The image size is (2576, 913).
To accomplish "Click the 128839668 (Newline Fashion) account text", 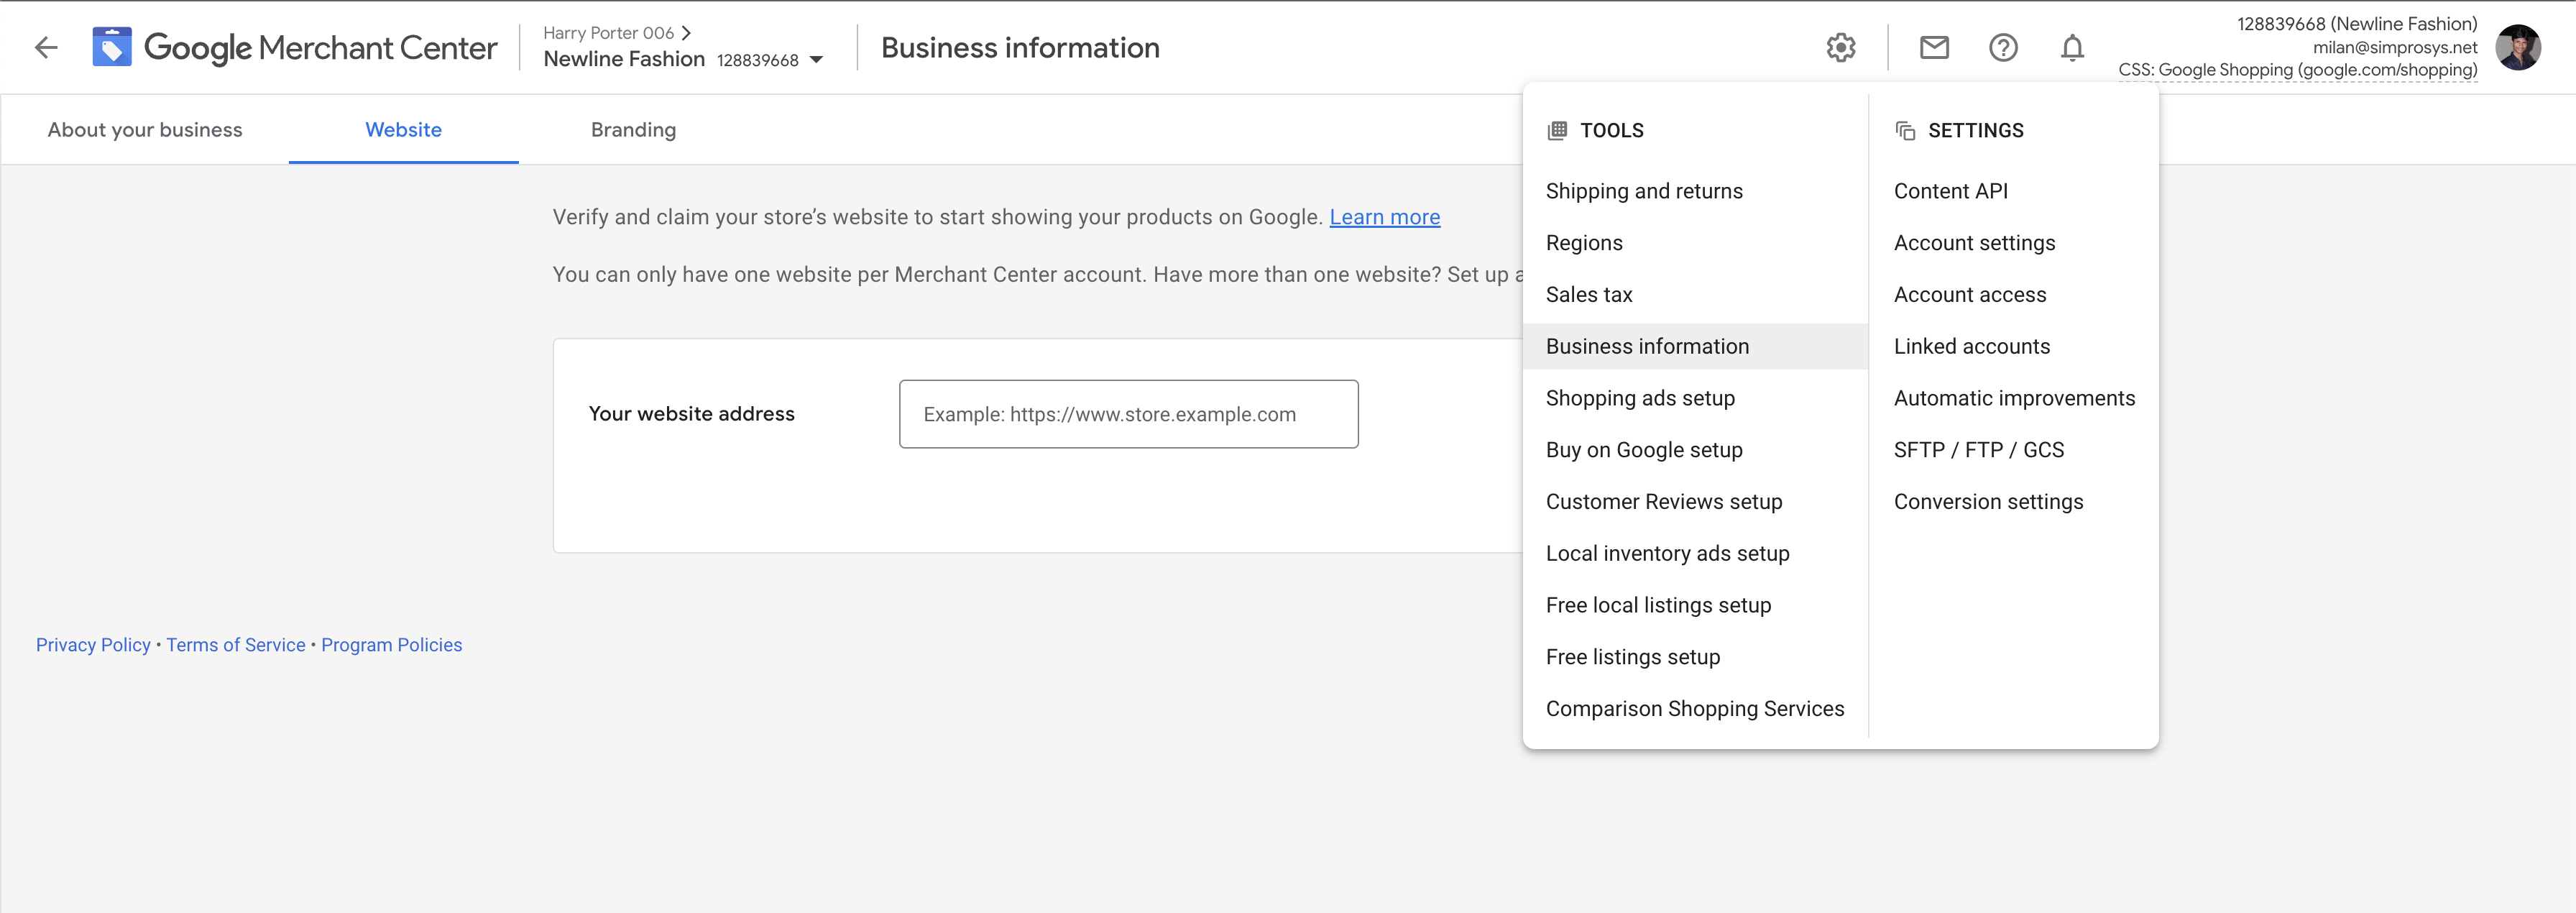I will [2357, 24].
